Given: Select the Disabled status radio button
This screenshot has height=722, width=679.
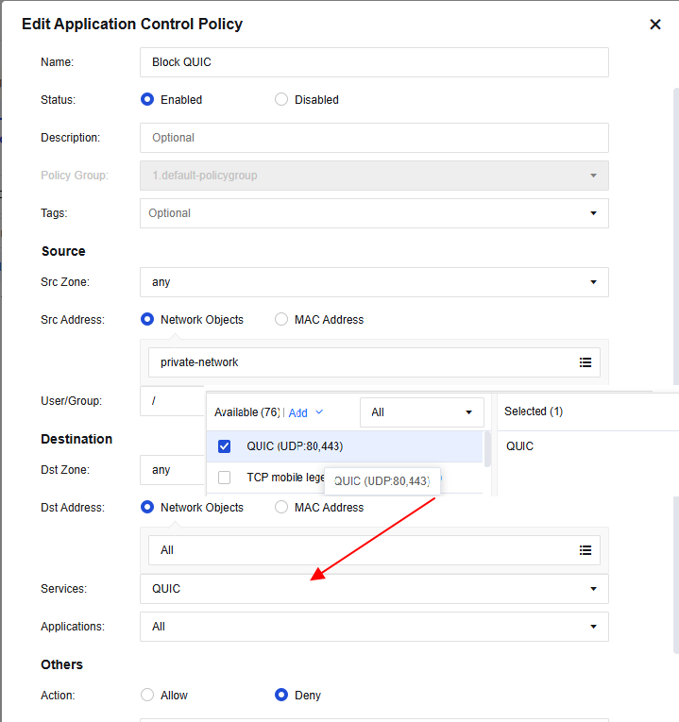Looking at the screenshot, I should 281,100.
